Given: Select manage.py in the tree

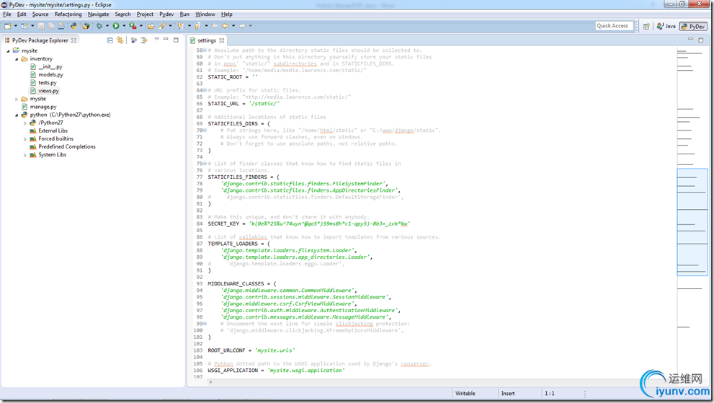Looking at the screenshot, I should tap(43, 107).
